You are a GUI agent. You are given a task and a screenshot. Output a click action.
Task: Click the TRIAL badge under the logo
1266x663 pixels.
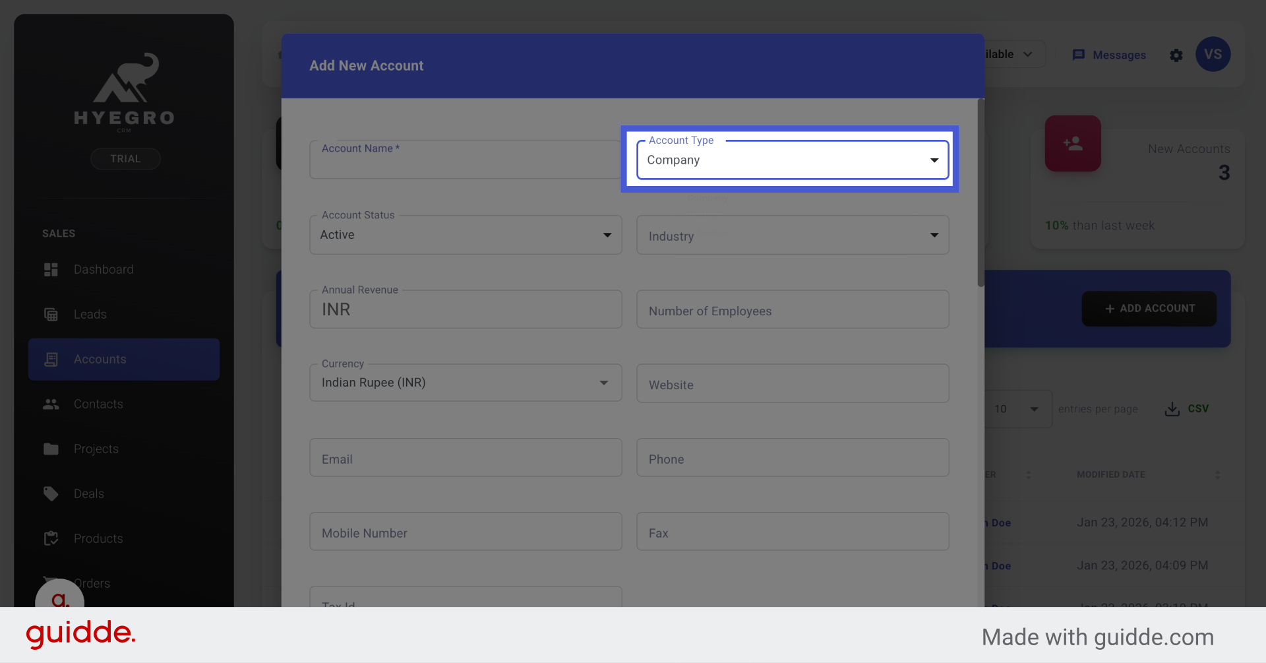click(x=125, y=158)
